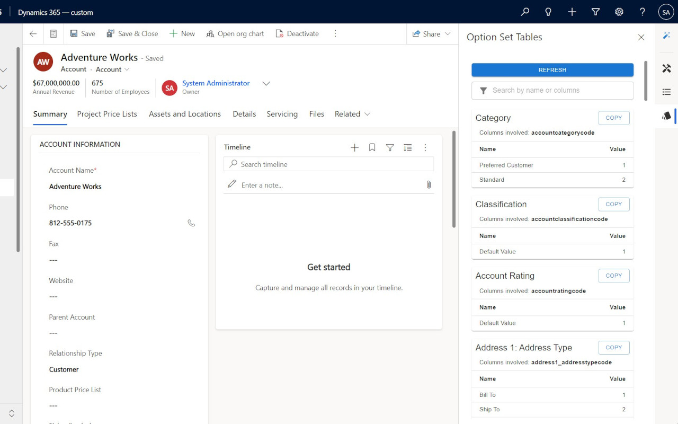
Task: Click the Account Name value Adventure Works
Action: (x=75, y=187)
